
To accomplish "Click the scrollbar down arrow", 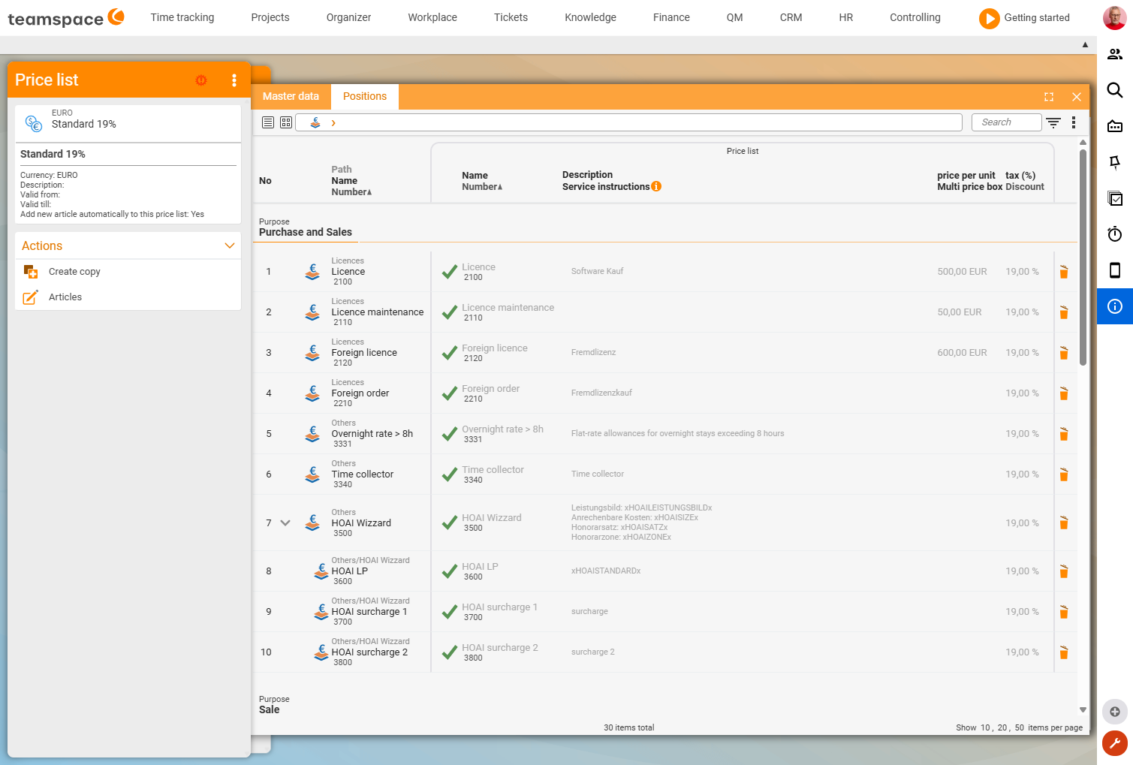I will coord(1083,709).
